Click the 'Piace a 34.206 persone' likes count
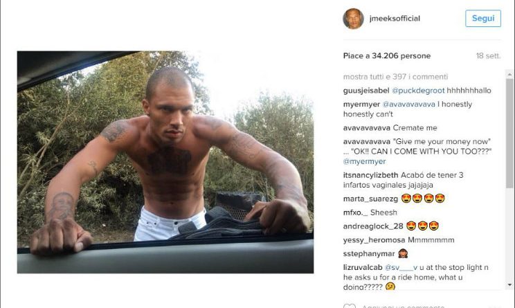The height and width of the screenshot is (308, 515). click(x=387, y=56)
